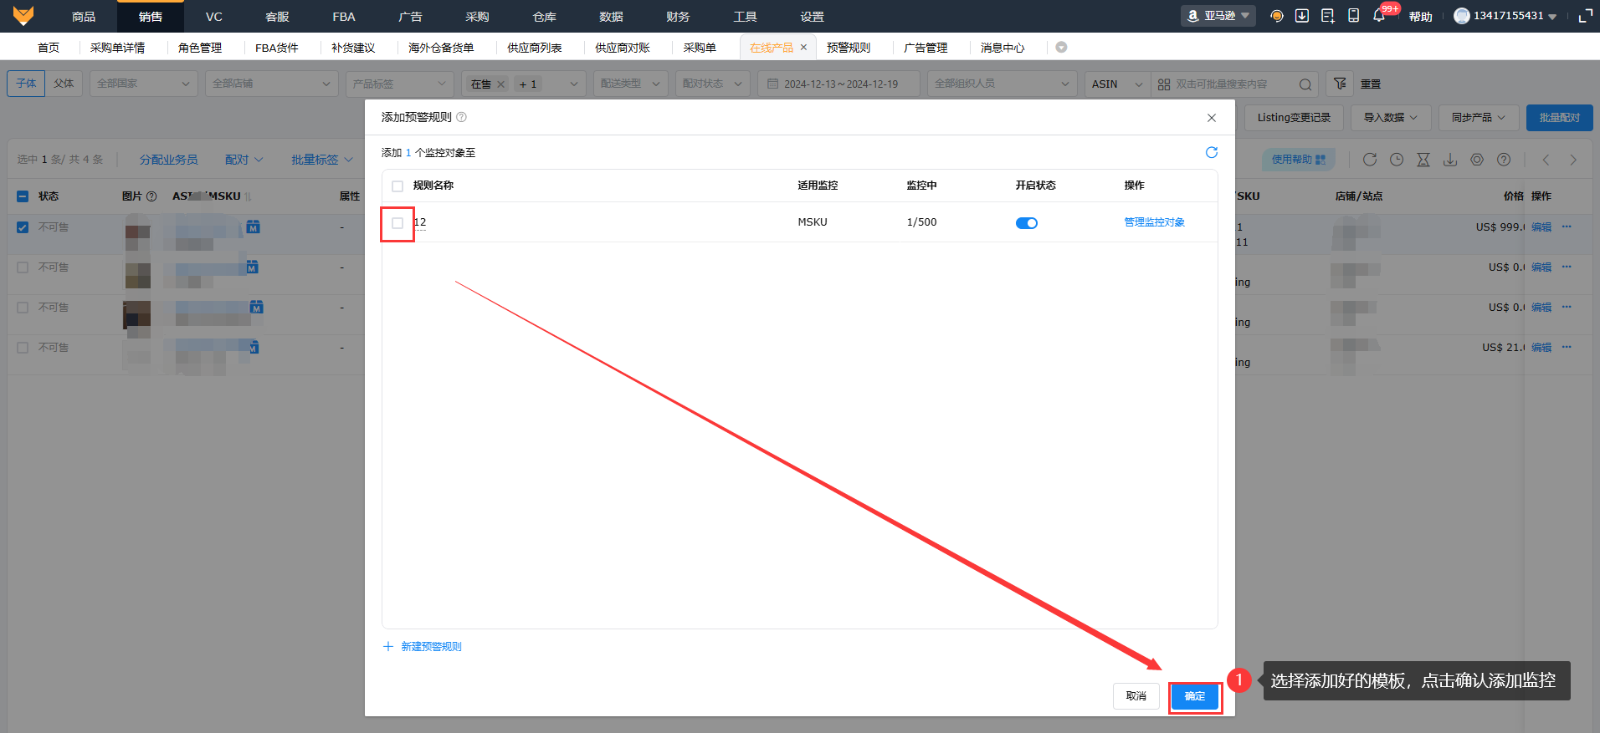This screenshot has width=1600, height=733.
Task: Open notifications bell with 99+ badge
Action: [x=1380, y=16]
